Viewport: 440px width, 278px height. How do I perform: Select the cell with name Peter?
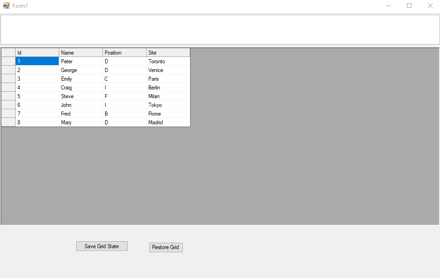click(x=81, y=61)
